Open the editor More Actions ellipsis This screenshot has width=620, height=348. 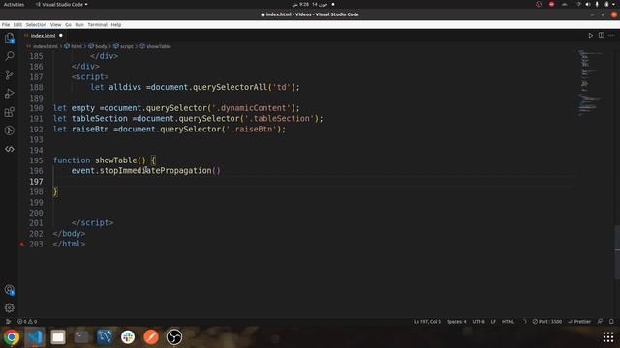611,36
